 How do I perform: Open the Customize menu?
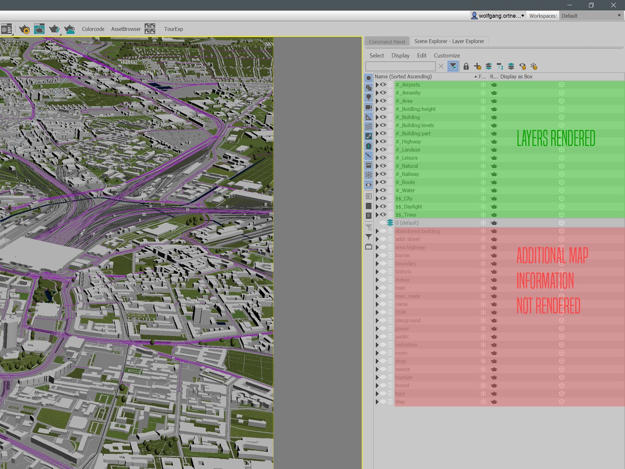pos(447,56)
